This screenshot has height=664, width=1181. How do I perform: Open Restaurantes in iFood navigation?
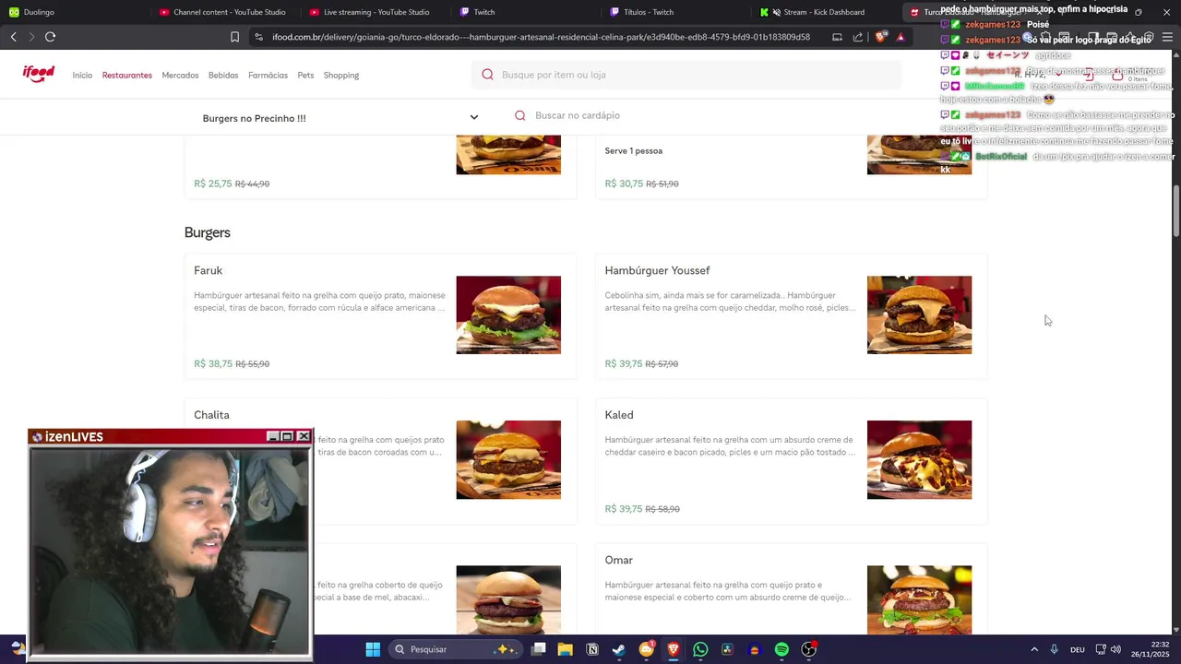tap(127, 75)
